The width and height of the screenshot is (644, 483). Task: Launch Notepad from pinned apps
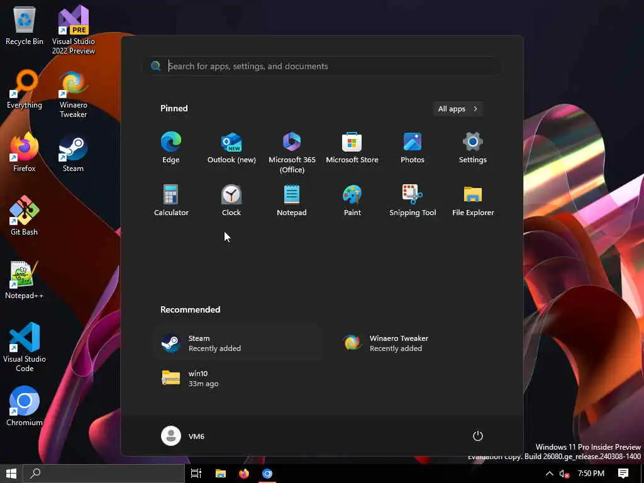(292, 201)
